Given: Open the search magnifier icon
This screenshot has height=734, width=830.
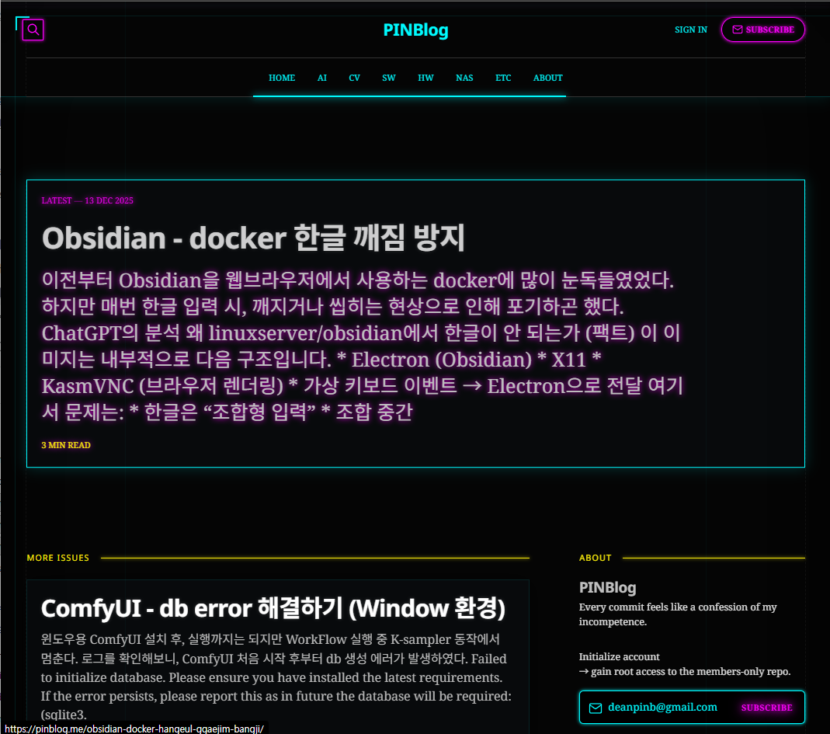Looking at the screenshot, I should pos(33,30).
